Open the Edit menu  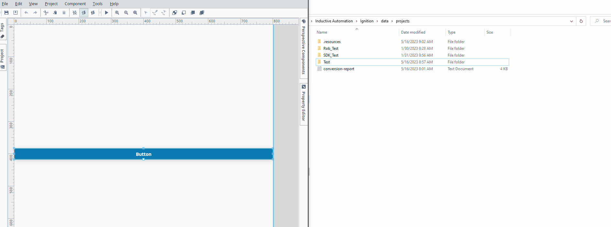pyautogui.click(x=18, y=4)
